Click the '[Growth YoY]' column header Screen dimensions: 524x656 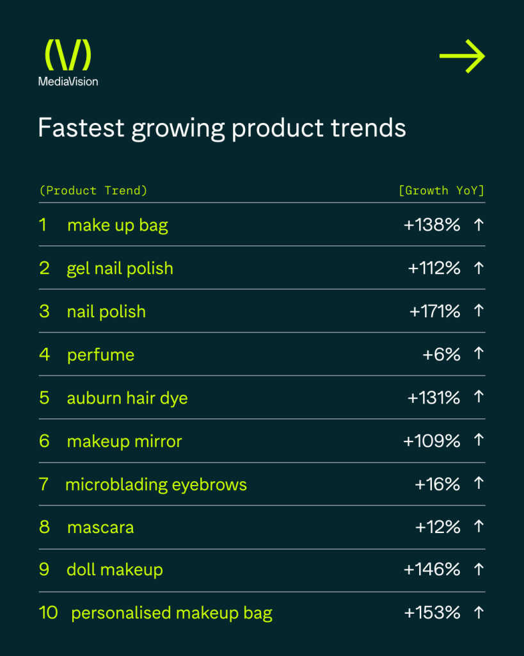(x=441, y=190)
